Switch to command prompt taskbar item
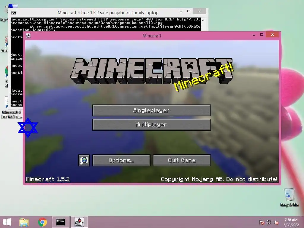Screen dimensions: 304x228 tap(61, 222)
